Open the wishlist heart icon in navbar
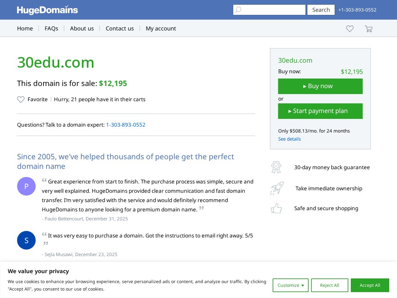Screen dimensions: 397x298 tap(350, 29)
